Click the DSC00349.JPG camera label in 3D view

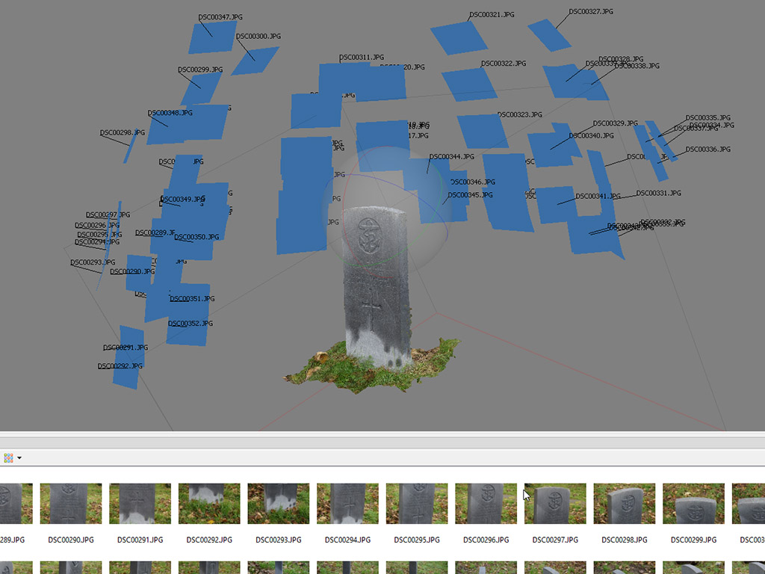[x=183, y=199]
